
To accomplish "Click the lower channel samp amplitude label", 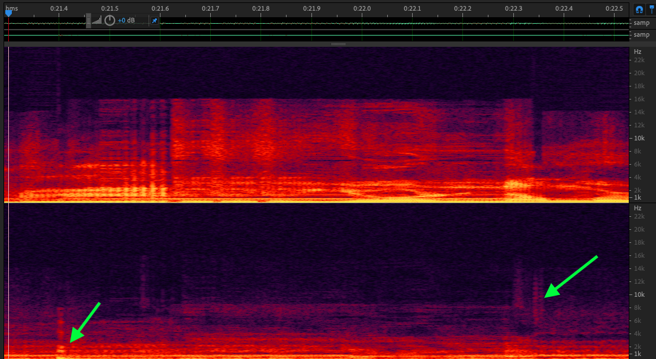I will click(x=641, y=35).
